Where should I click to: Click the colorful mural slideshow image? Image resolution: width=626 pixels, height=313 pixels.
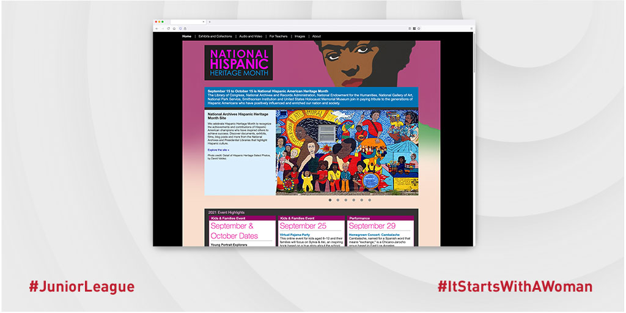[347, 152]
